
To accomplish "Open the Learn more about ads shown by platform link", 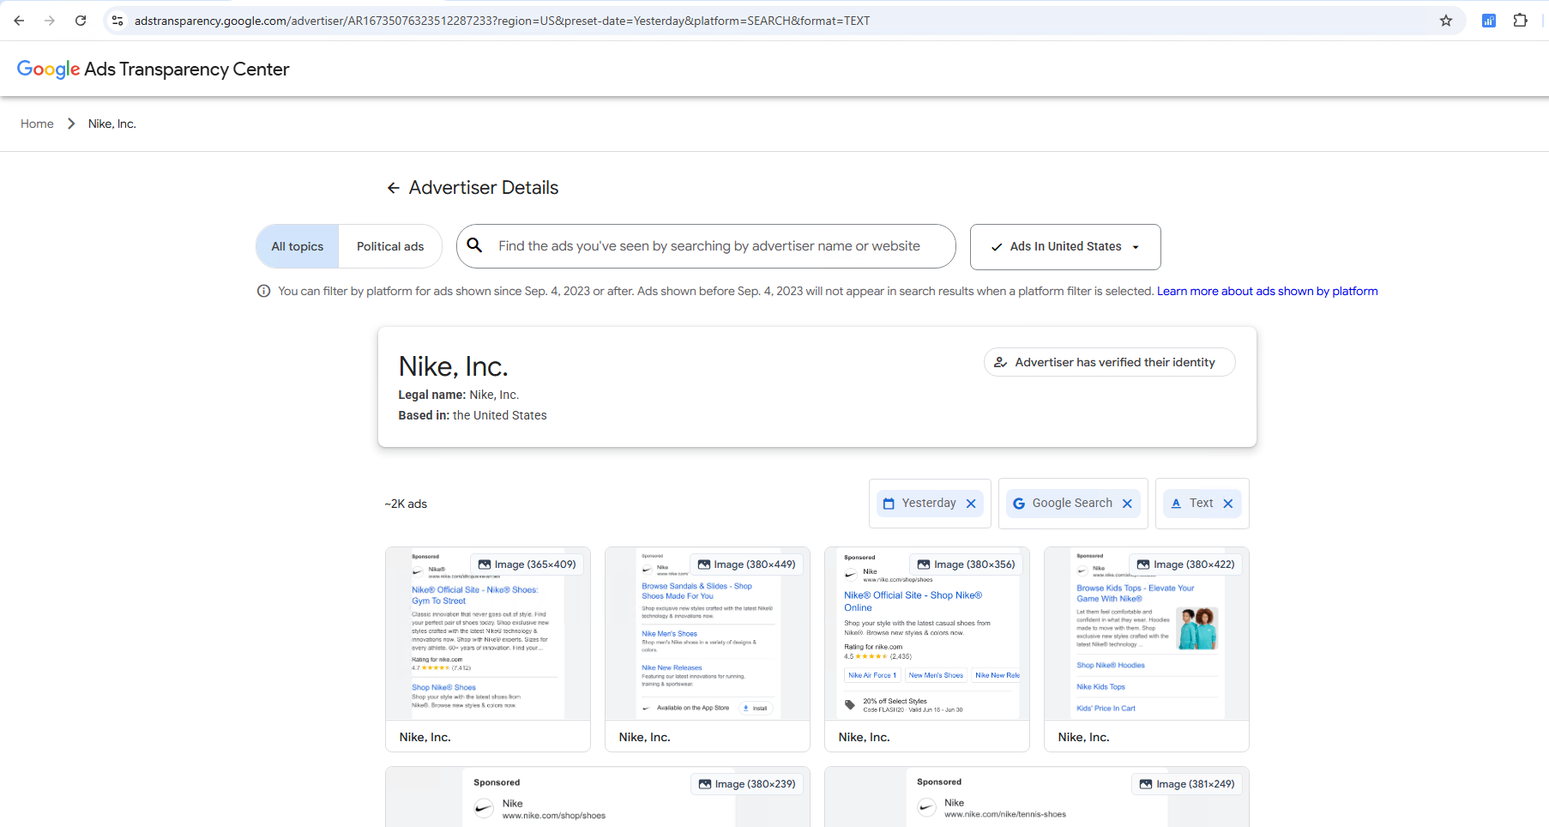I will pyautogui.click(x=1267, y=291).
